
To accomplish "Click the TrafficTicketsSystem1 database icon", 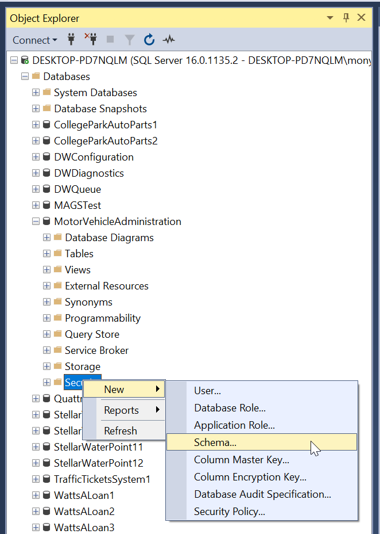I will pyautogui.click(x=46, y=479).
